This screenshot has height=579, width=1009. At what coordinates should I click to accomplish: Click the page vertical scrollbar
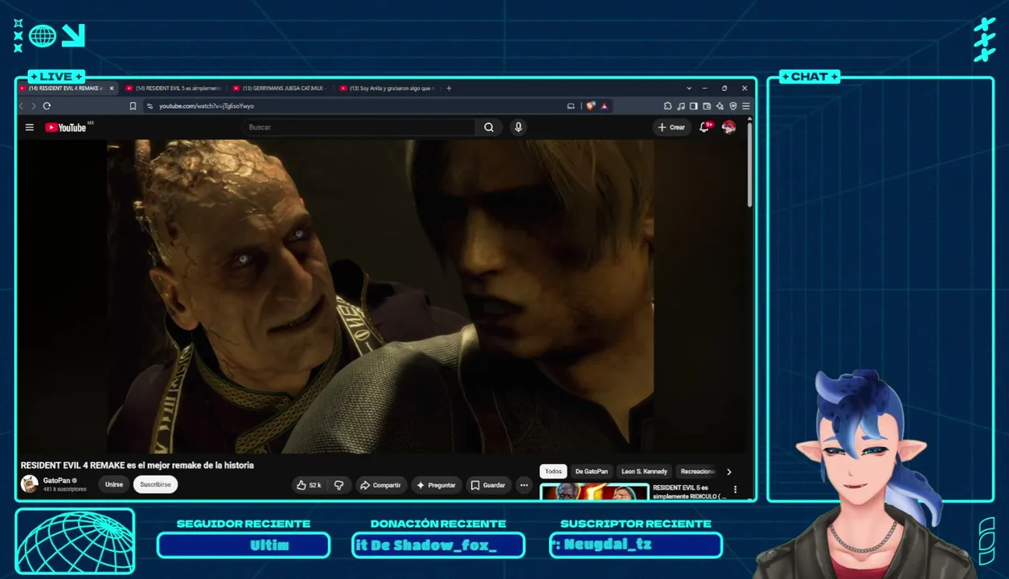click(750, 164)
